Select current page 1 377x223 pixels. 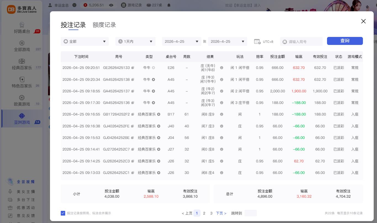197,213
